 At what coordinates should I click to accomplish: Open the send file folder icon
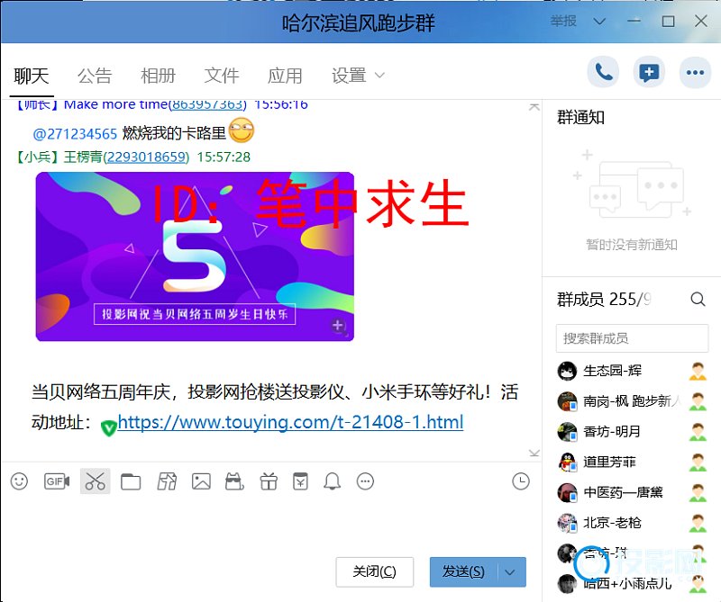(x=131, y=482)
